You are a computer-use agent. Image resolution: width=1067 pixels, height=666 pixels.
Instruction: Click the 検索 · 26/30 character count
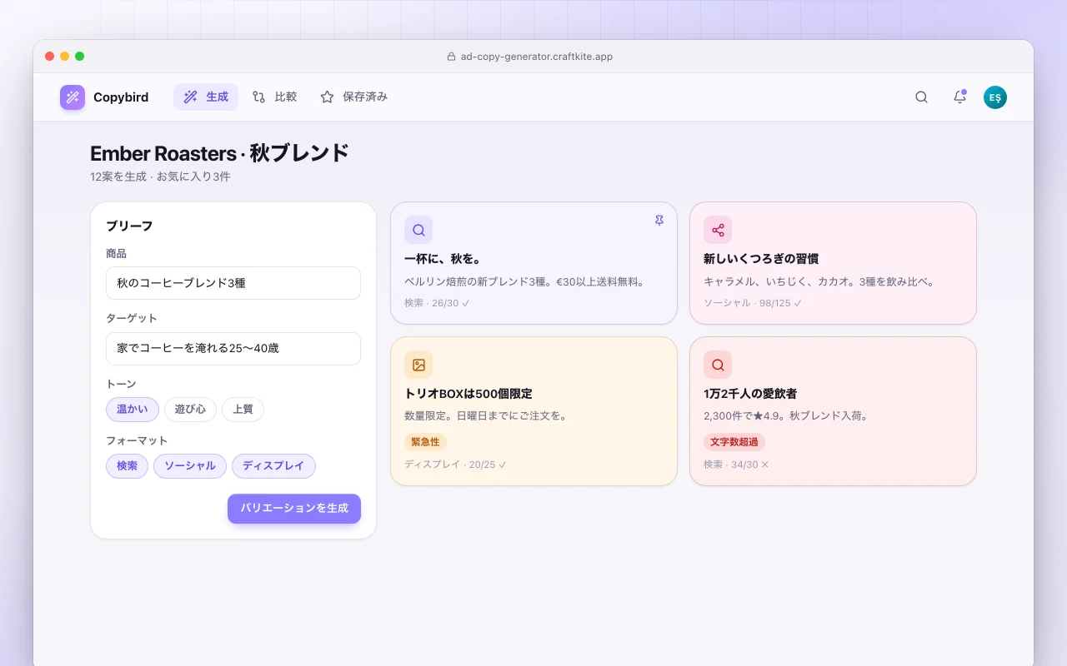click(x=437, y=303)
